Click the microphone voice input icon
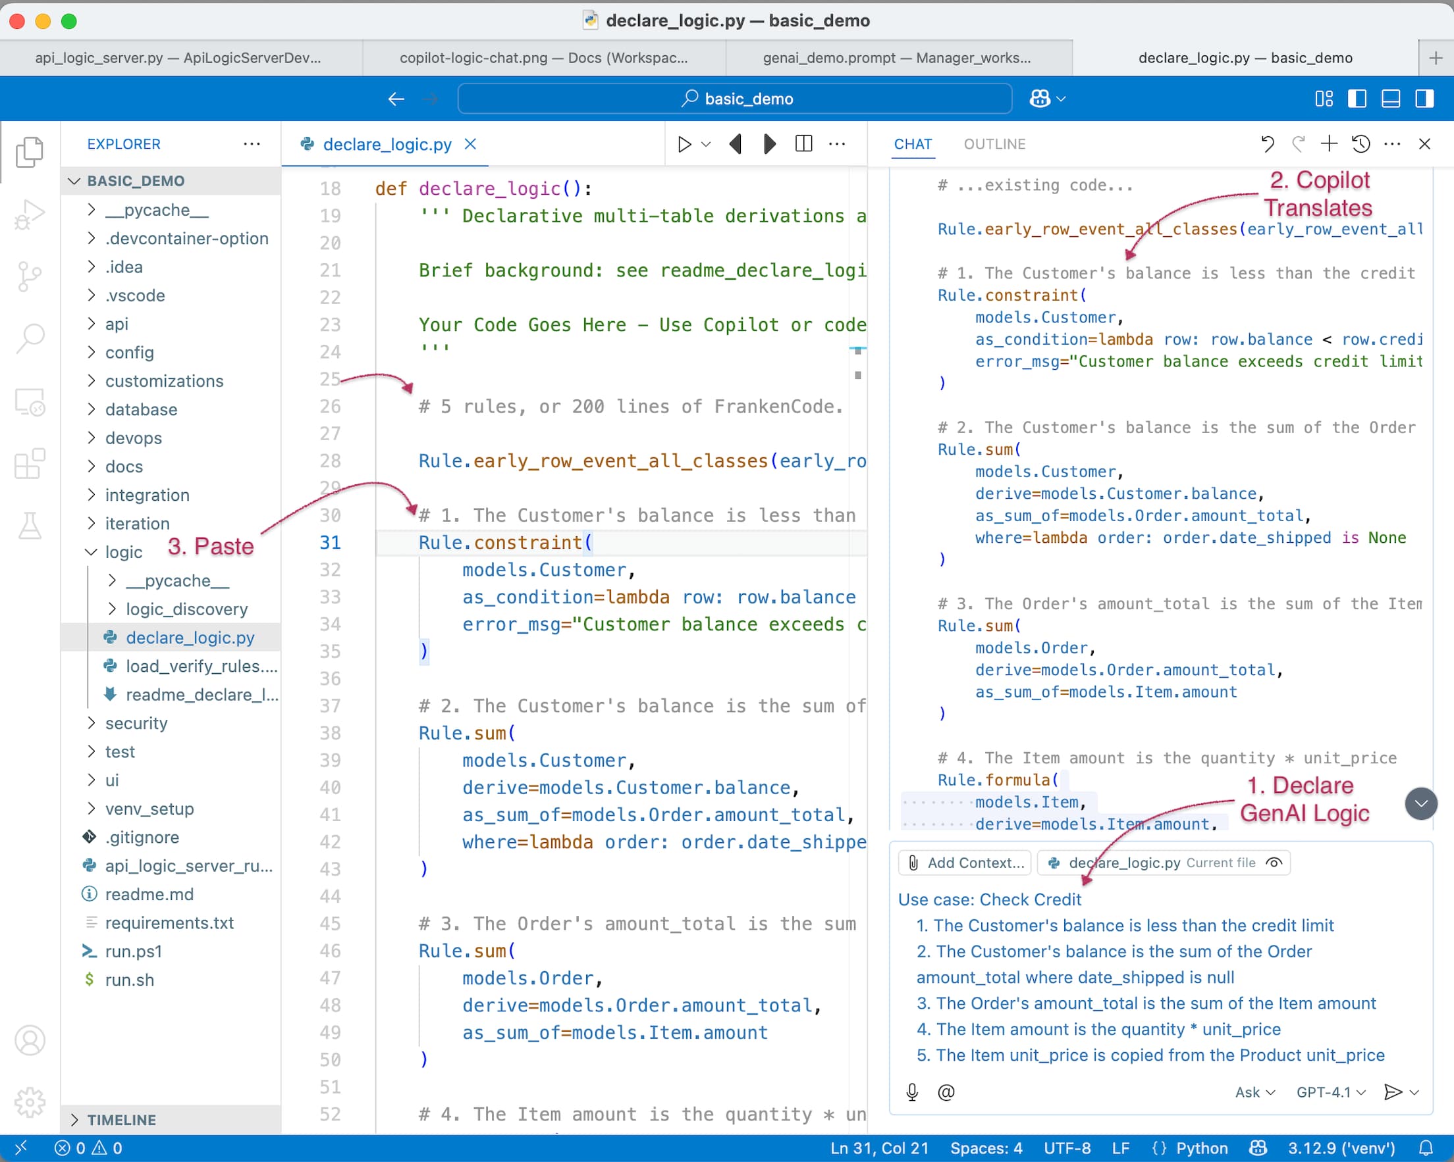The width and height of the screenshot is (1454, 1162). click(x=912, y=1092)
